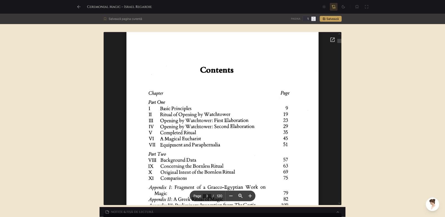Click 'Salvează pagina curentă' link
The width and height of the screenshot is (445, 217).
click(x=125, y=19)
